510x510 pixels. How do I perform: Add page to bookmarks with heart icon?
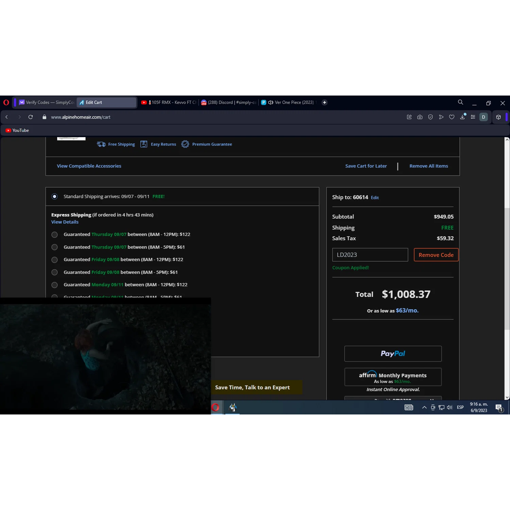[x=452, y=117]
